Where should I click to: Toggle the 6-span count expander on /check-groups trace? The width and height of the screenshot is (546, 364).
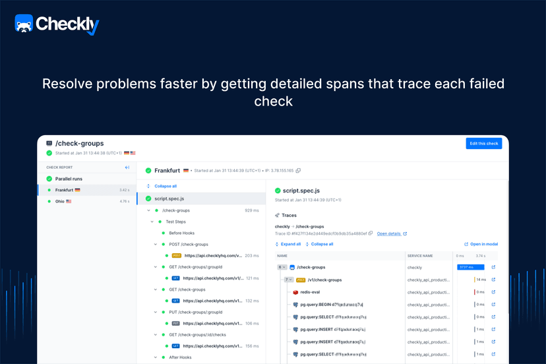[282, 267]
